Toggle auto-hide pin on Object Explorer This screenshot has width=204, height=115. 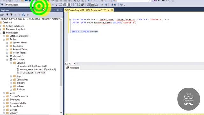[58, 10]
